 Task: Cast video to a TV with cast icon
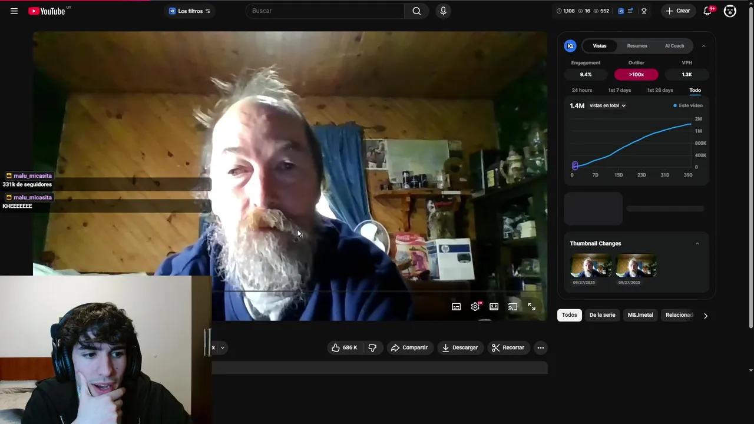(512, 307)
